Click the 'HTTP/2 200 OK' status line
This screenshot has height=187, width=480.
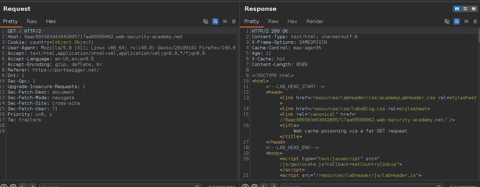[270, 31]
